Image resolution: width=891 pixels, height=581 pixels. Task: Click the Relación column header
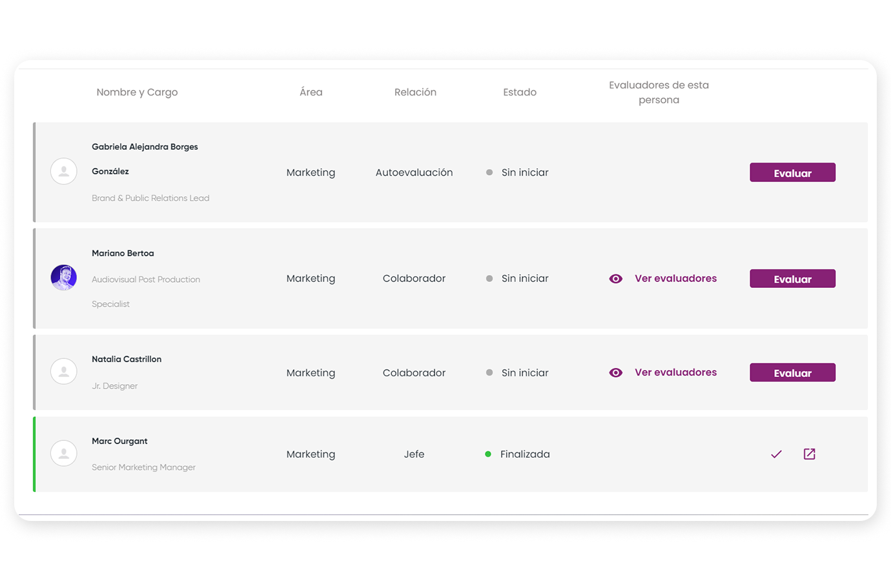(x=415, y=92)
